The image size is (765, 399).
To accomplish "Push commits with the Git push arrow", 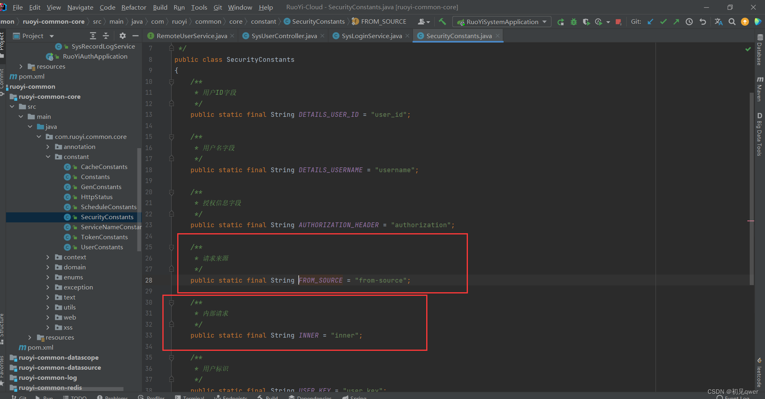I will [x=676, y=22].
